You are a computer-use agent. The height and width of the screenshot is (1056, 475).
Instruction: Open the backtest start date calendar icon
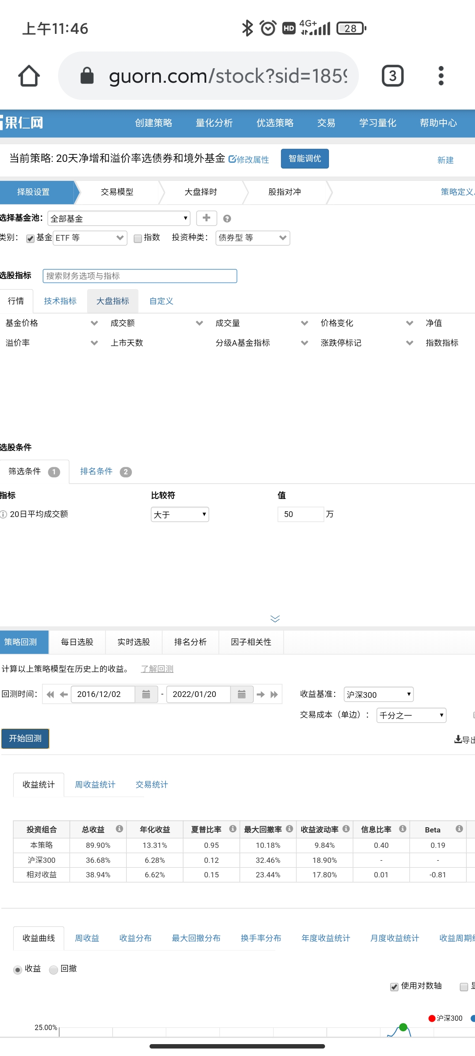pos(146,694)
